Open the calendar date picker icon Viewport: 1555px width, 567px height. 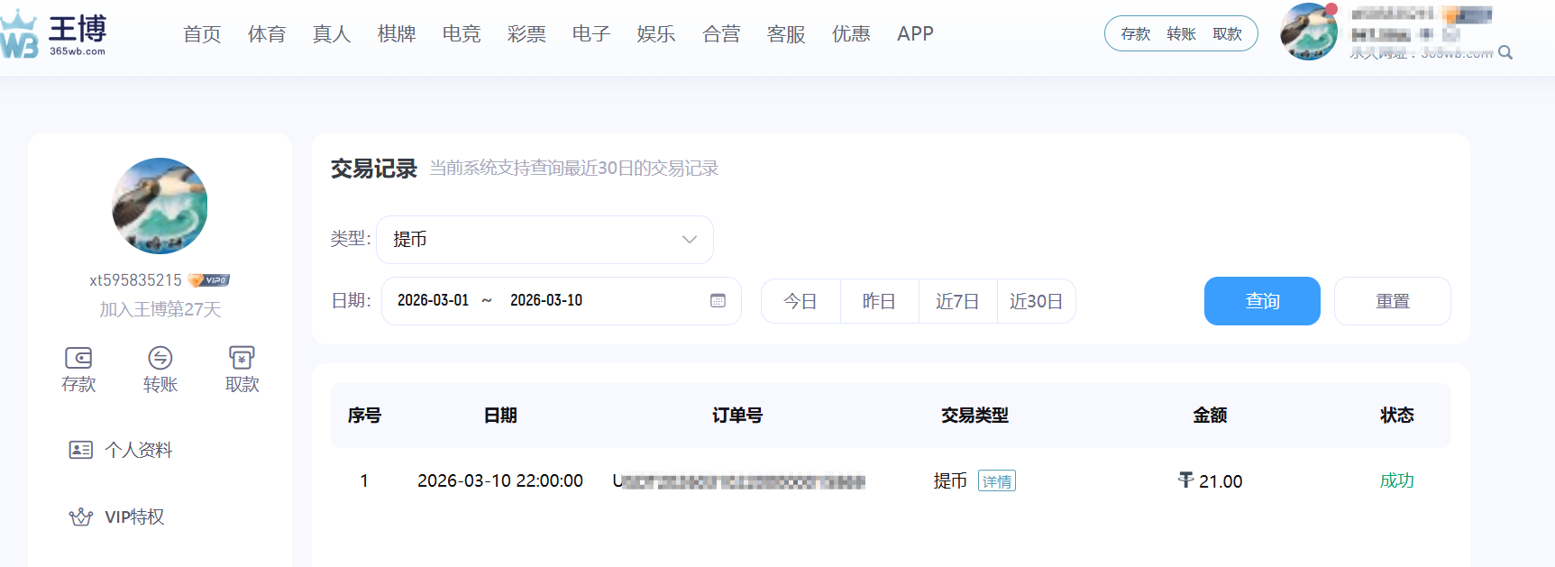point(718,301)
